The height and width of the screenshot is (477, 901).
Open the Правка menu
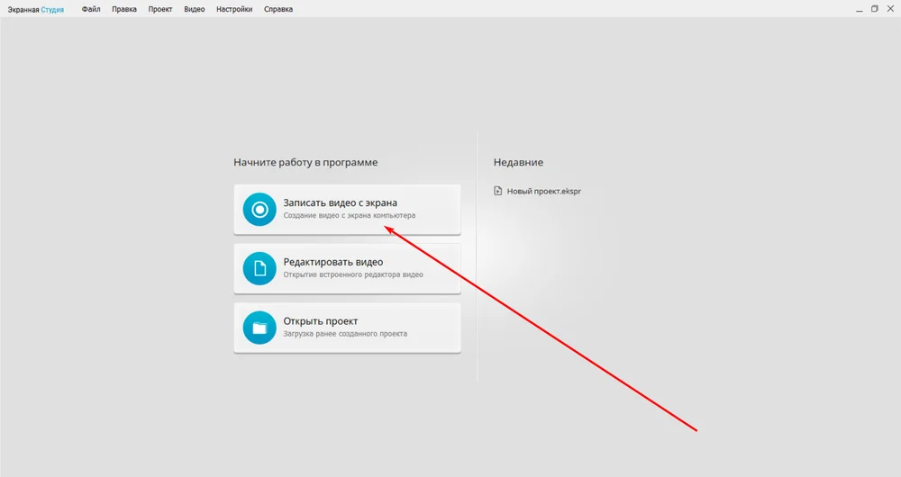click(x=124, y=9)
